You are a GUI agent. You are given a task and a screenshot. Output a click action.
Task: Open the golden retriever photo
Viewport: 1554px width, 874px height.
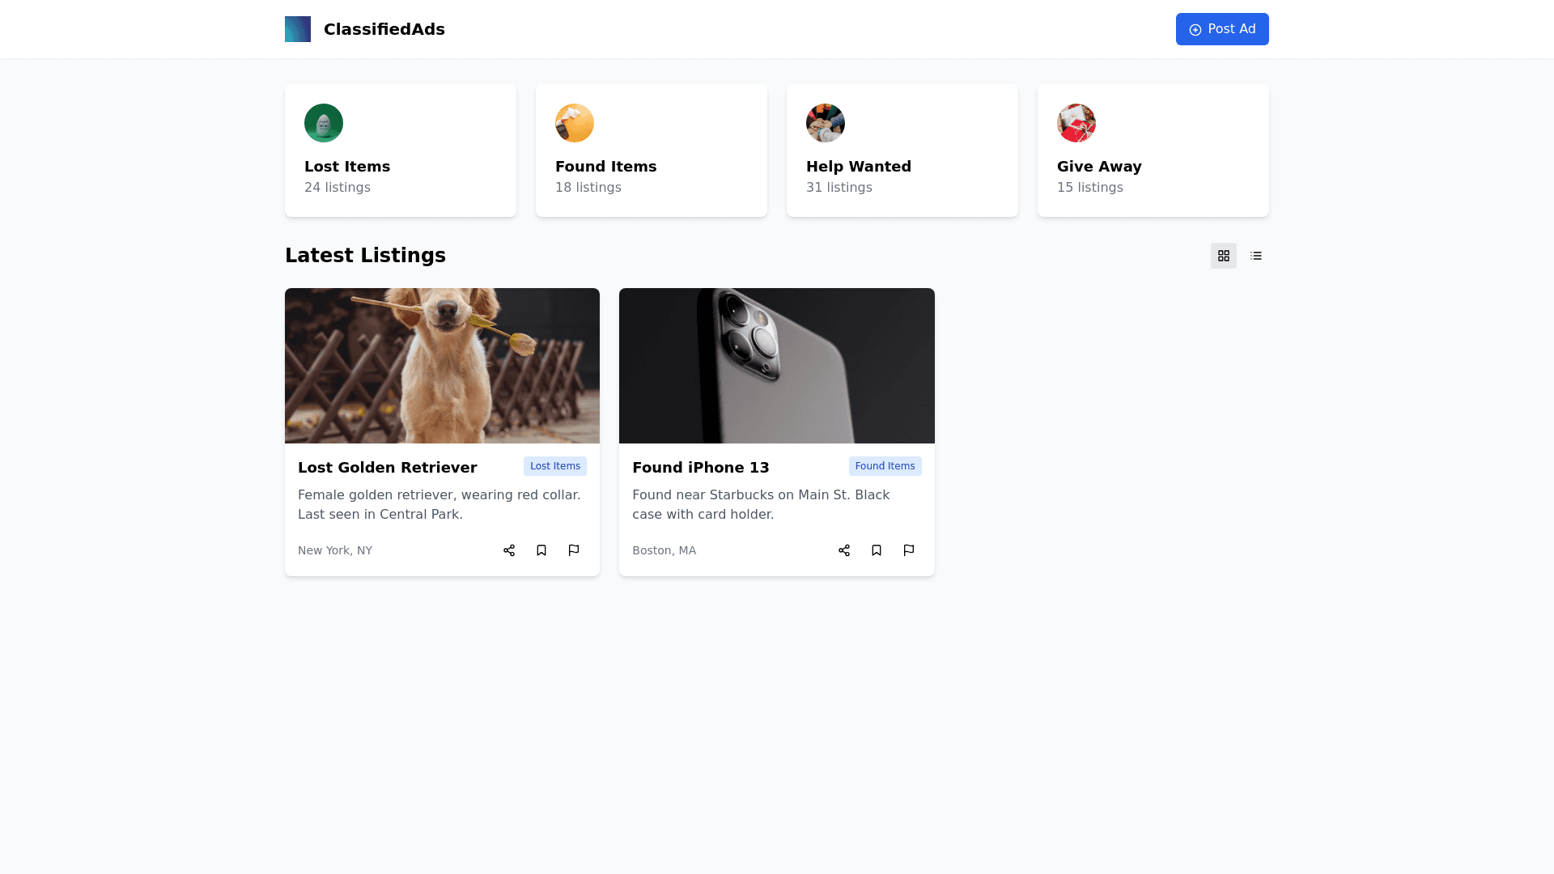tap(442, 366)
